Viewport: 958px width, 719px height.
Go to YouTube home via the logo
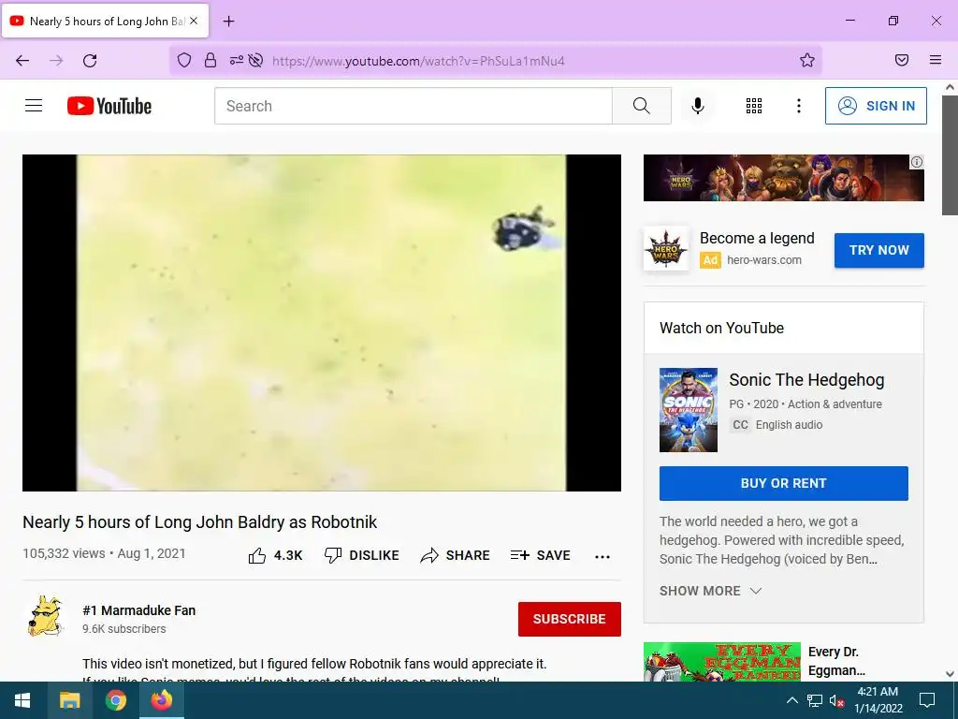(109, 106)
